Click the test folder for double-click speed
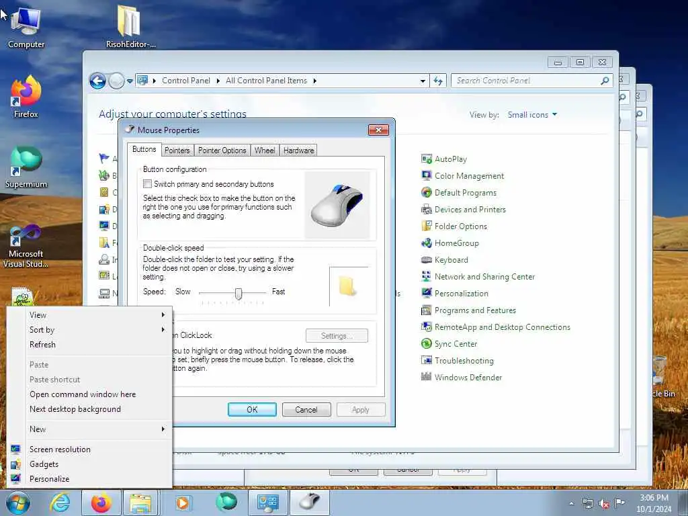 point(347,286)
